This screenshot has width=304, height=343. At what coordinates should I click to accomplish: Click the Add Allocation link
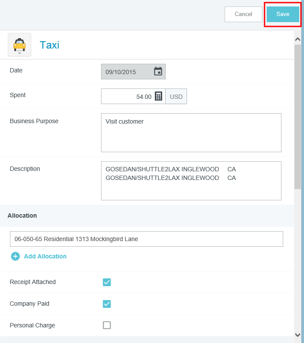coord(45,256)
